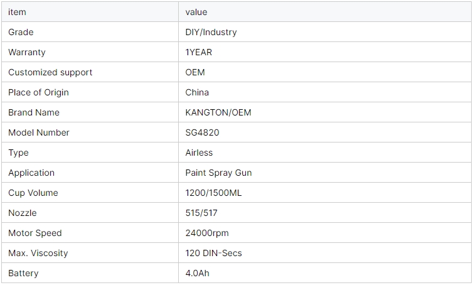Click the '1200/1500ML' cup volume value
The height and width of the screenshot is (285, 473).
(213, 193)
